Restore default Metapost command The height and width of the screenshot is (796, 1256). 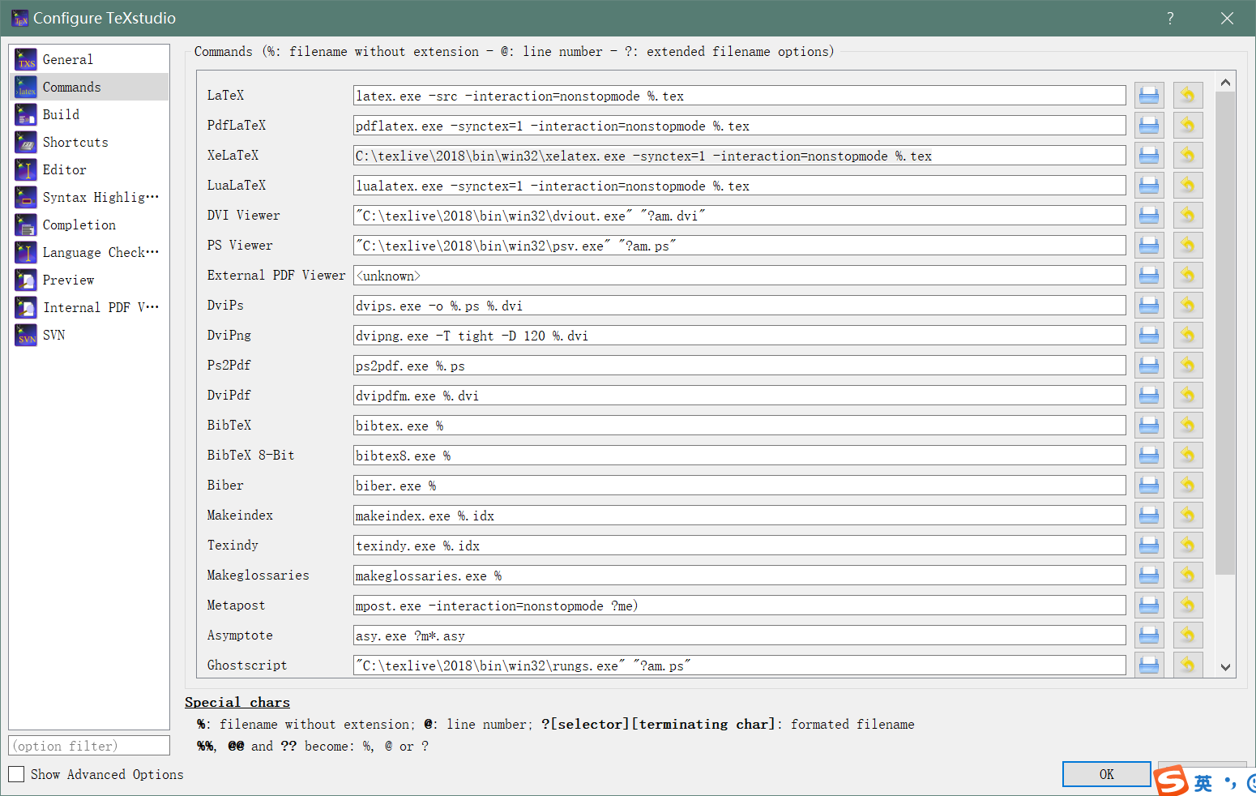coord(1187,605)
